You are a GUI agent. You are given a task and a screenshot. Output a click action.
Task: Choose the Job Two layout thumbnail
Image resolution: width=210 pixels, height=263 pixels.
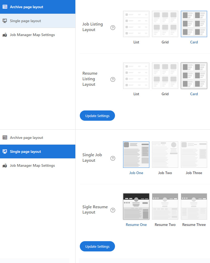[165, 155]
